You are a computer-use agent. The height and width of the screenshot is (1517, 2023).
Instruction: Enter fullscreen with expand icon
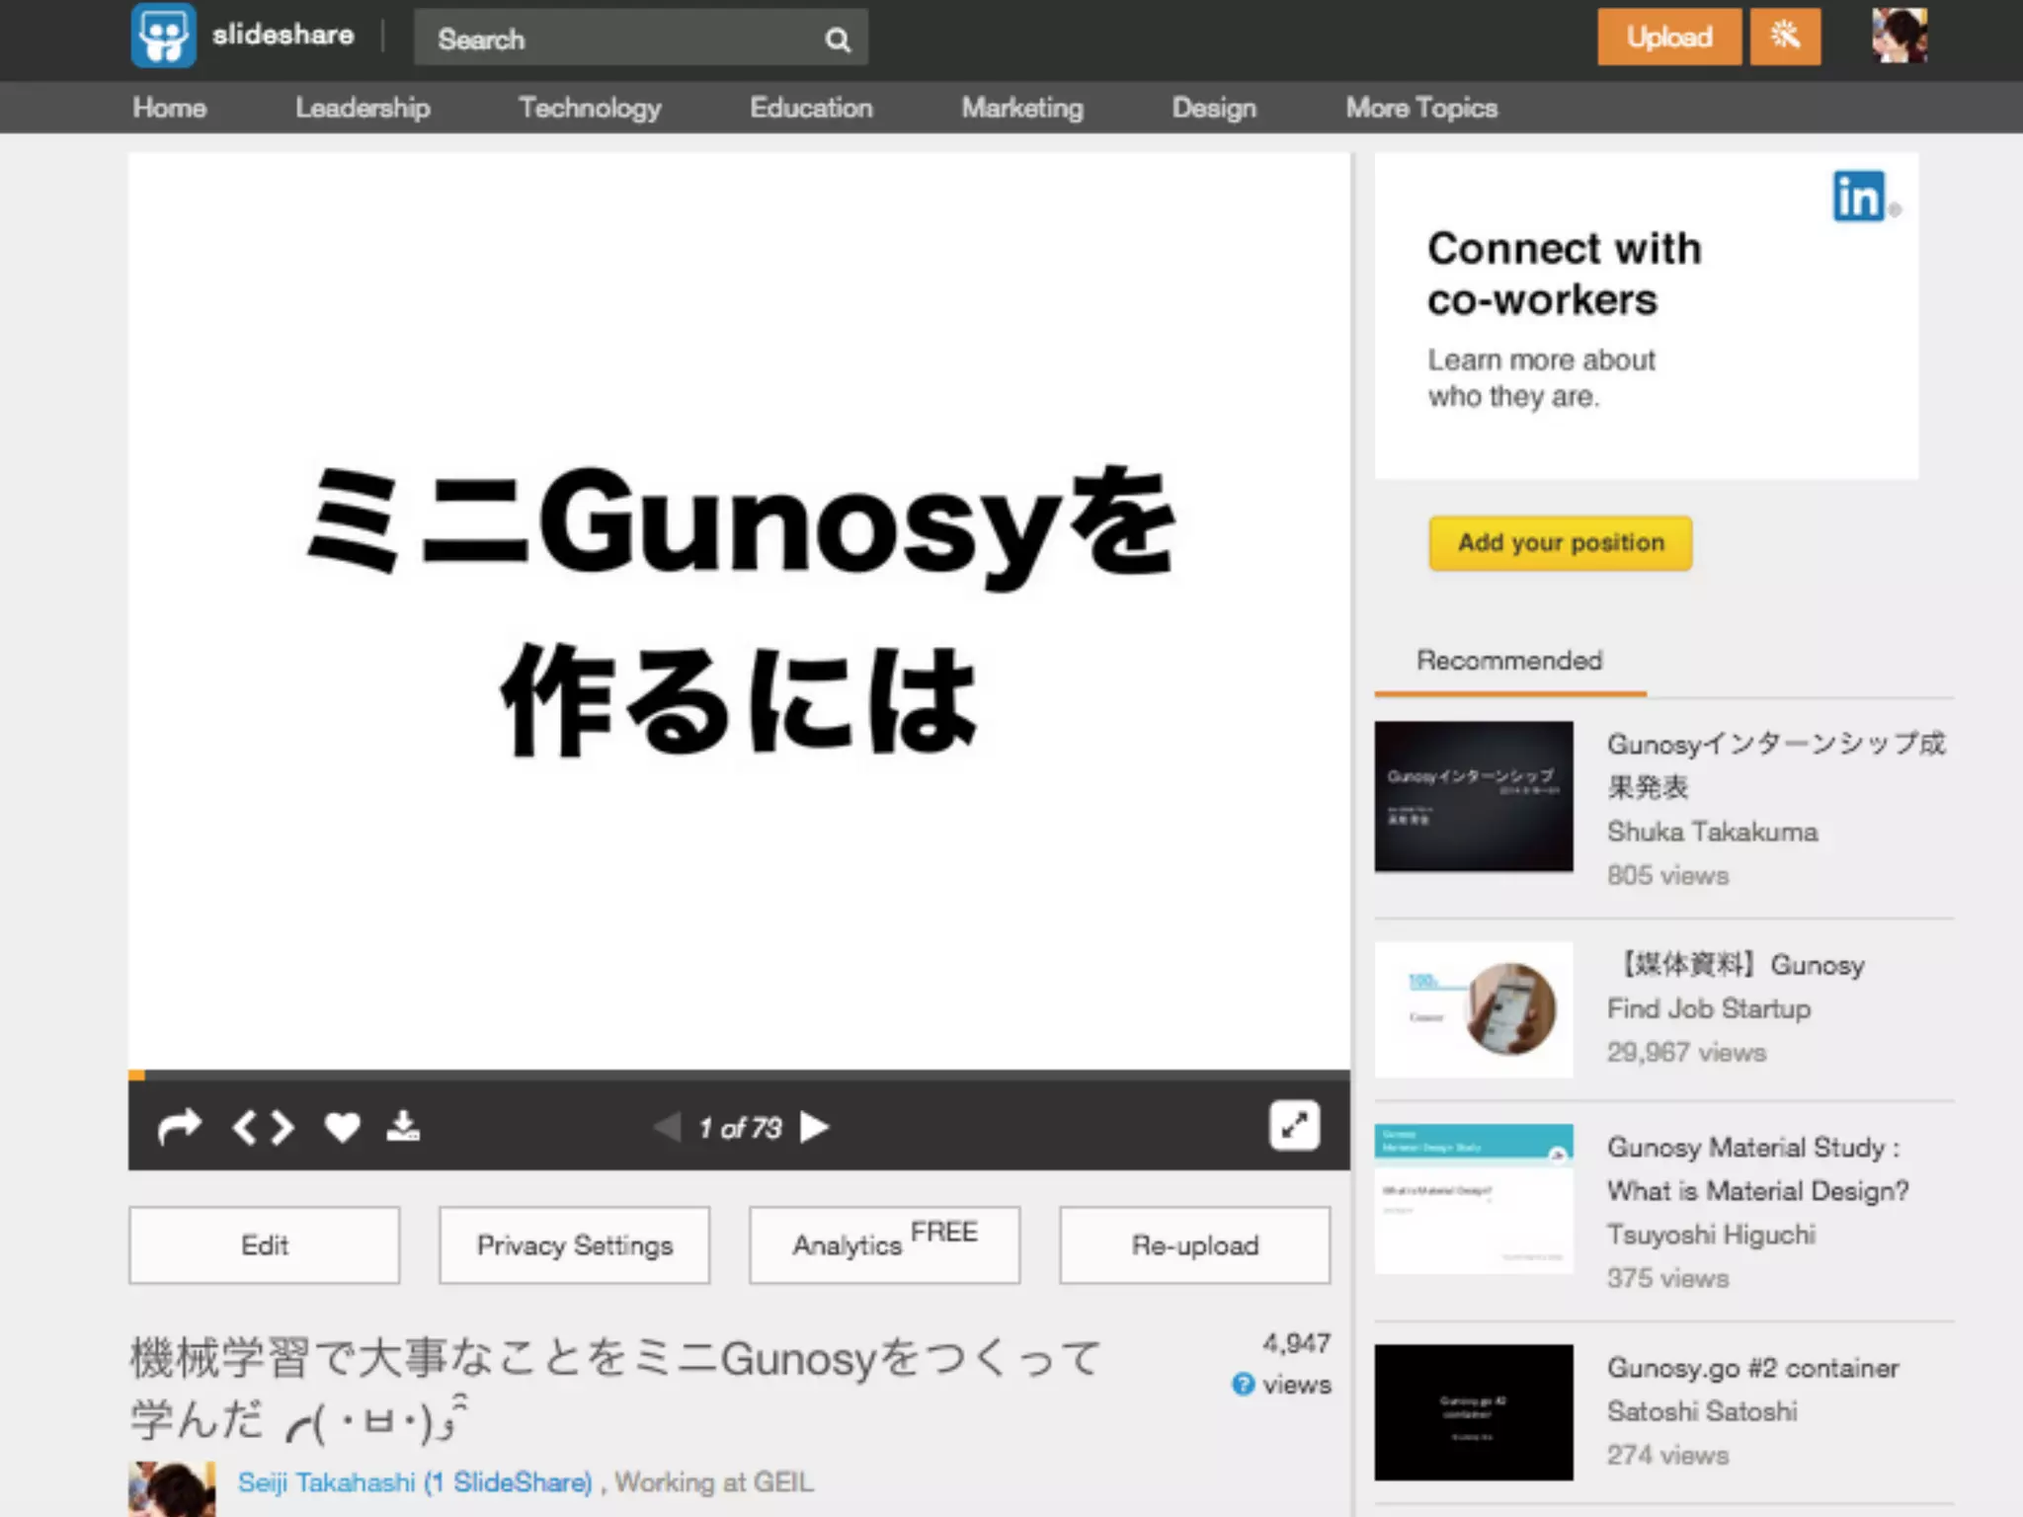click(1293, 1126)
